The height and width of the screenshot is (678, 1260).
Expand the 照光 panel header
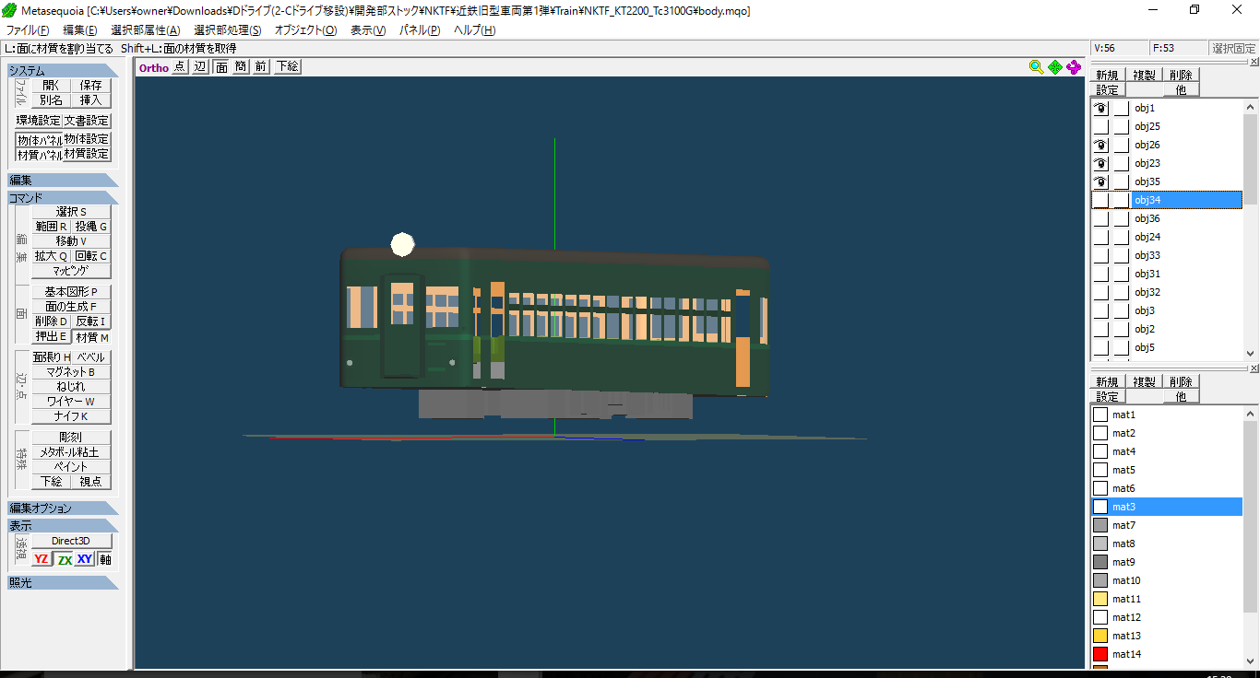pyautogui.click(x=63, y=582)
